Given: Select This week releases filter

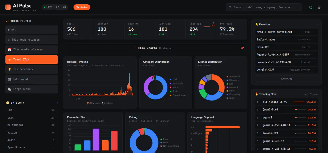Looking at the screenshot, I should [x=31, y=40].
